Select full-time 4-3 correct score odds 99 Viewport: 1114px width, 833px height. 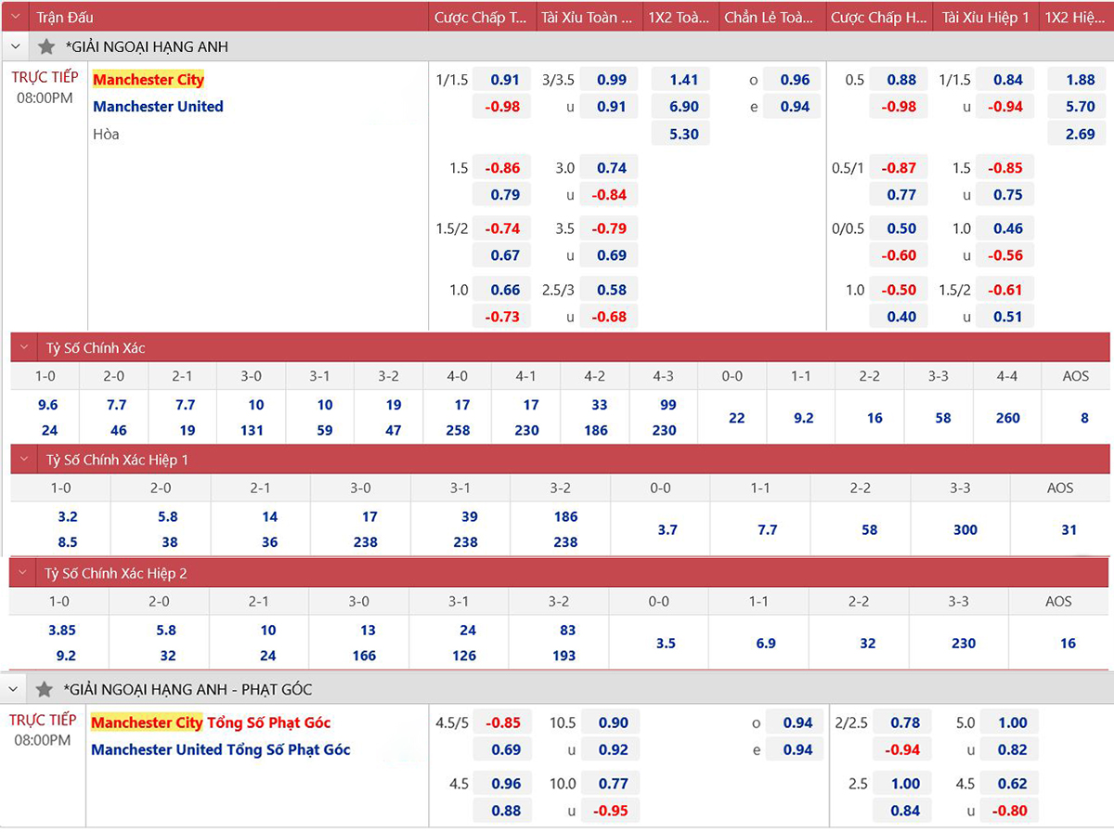pyautogui.click(x=664, y=405)
